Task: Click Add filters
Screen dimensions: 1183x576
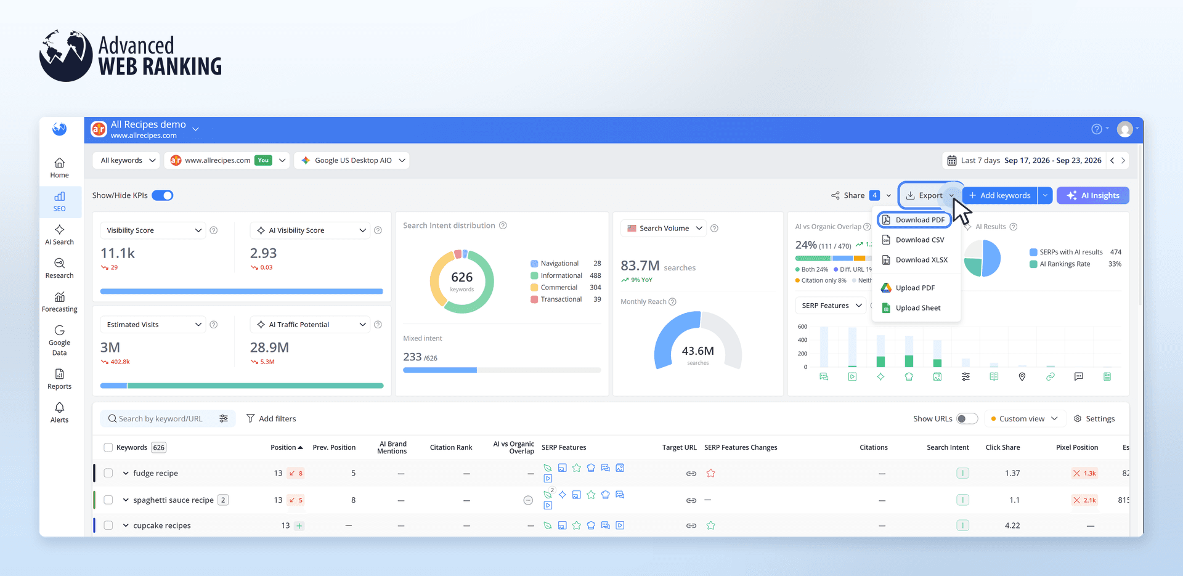Action: click(x=271, y=419)
